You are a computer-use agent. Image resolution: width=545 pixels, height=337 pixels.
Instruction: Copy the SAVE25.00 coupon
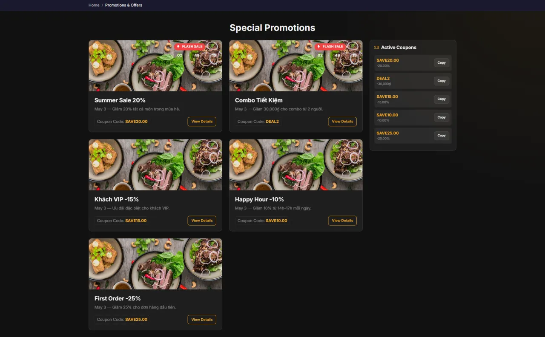coord(442,136)
